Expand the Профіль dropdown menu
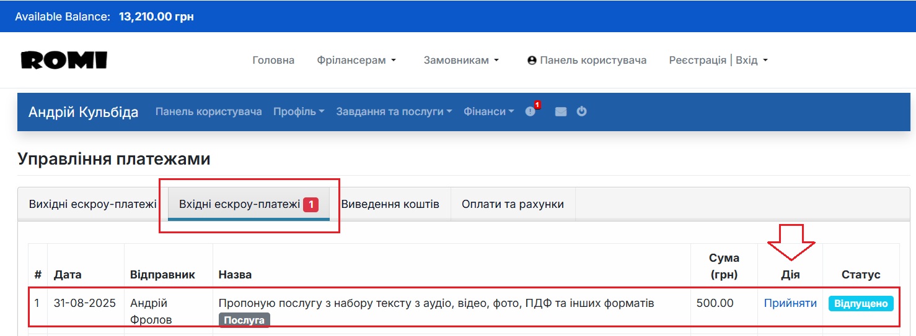The width and height of the screenshot is (916, 336). [x=299, y=111]
